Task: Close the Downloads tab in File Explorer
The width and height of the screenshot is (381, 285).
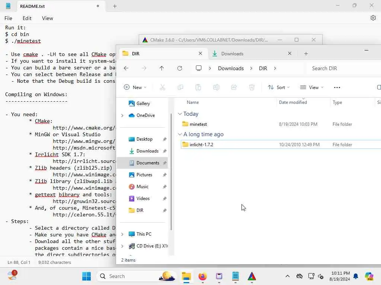Action: point(289,53)
